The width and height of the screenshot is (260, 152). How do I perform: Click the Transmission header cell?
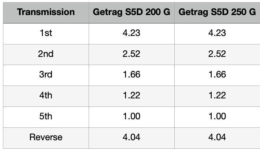coord(46,12)
